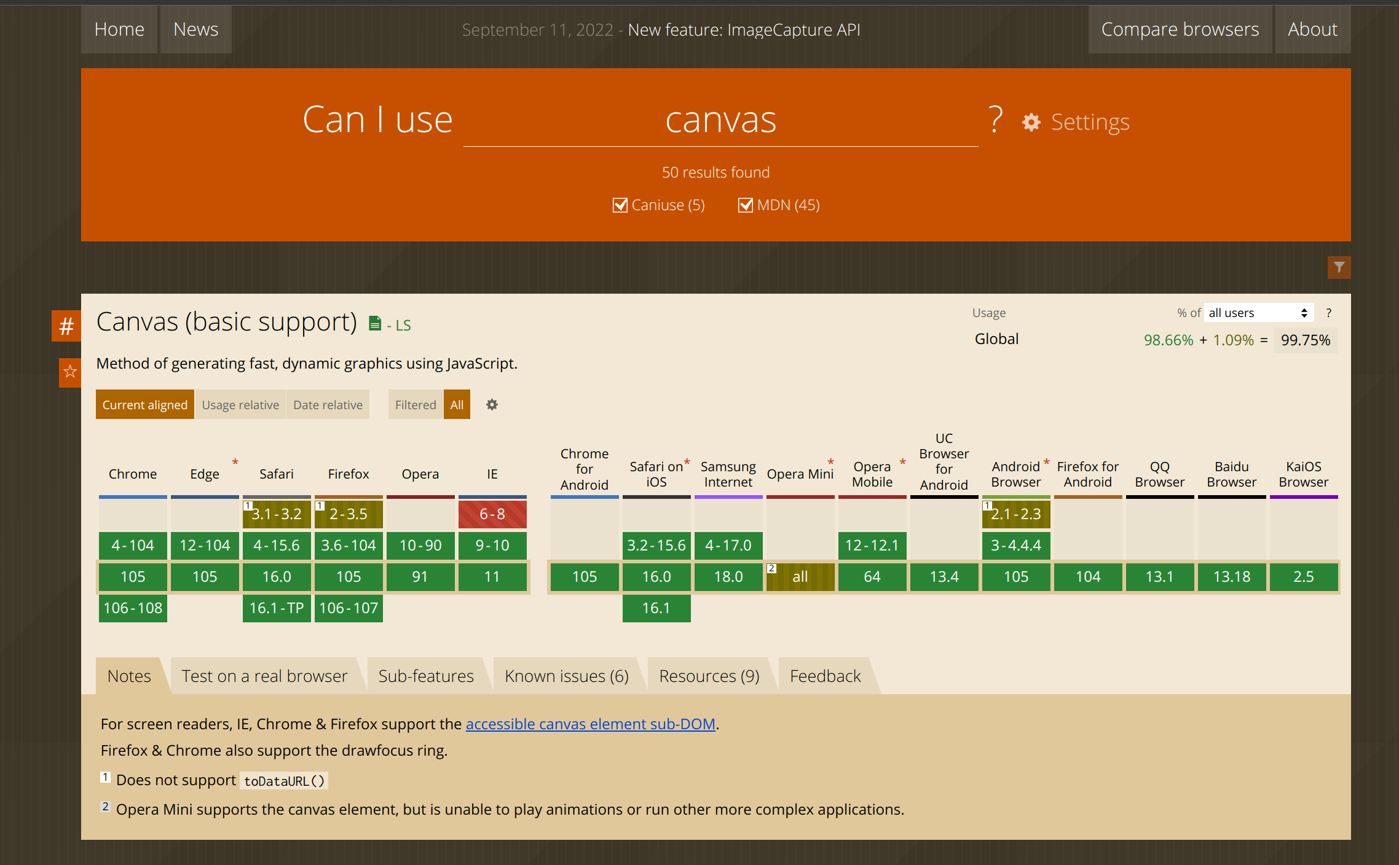1399x865 pixels.
Task: Star the Canvas feature as favorite
Action: (70, 372)
